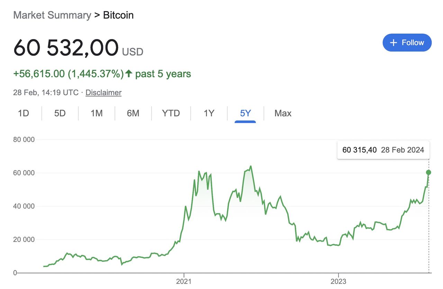This screenshot has width=443, height=289.
Task: Click the plus icon on Follow button
Action: point(393,43)
